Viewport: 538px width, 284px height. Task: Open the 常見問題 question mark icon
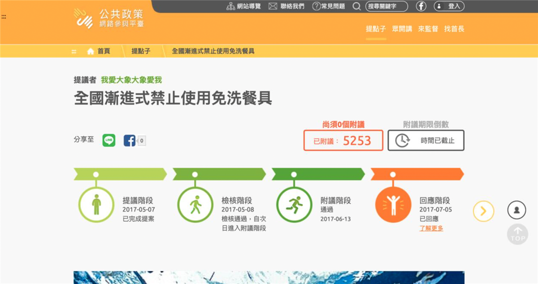(317, 6)
